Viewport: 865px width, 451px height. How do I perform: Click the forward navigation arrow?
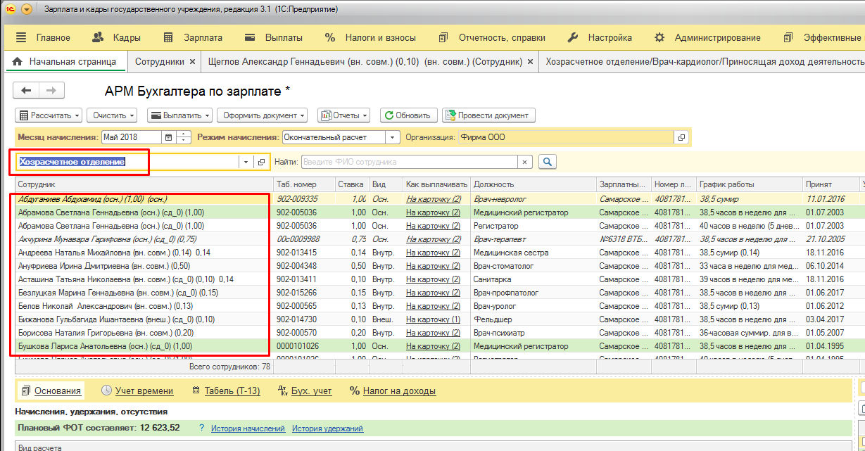pyautogui.click(x=51, y=91)
